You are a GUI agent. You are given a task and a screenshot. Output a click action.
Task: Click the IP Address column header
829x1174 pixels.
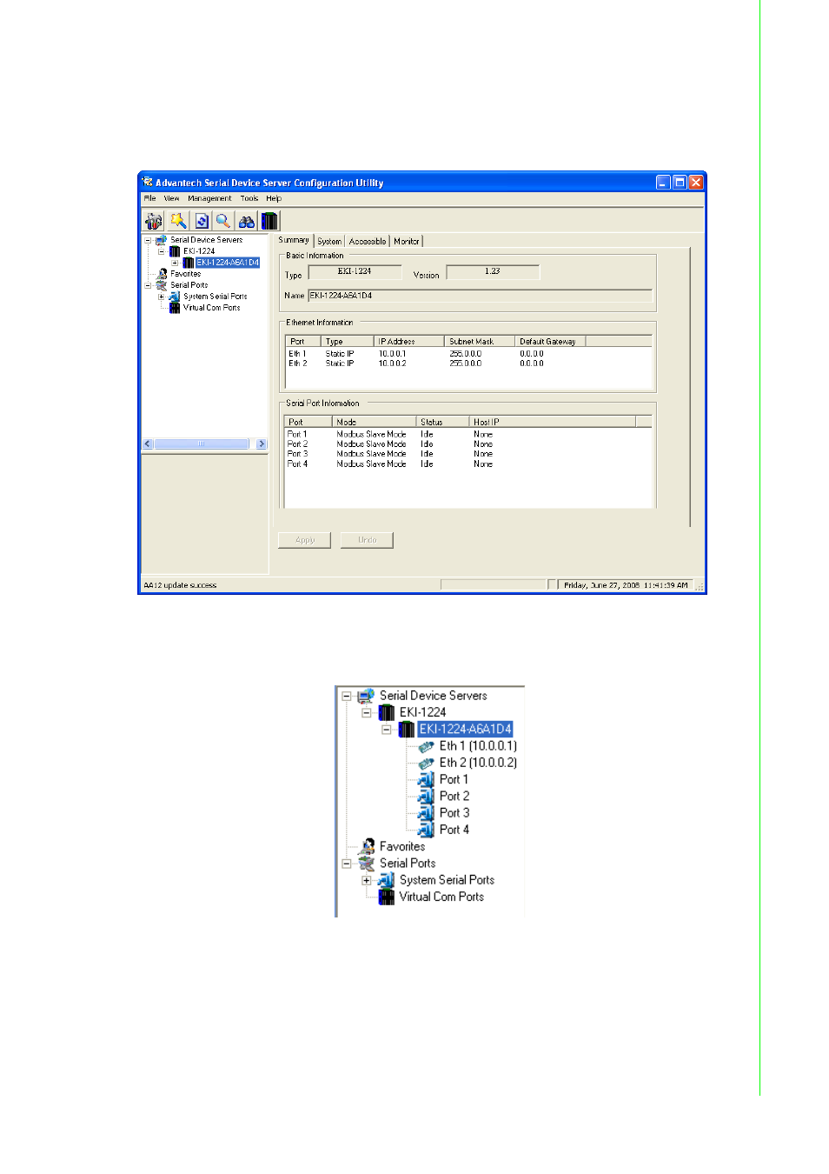pos(409,341)
